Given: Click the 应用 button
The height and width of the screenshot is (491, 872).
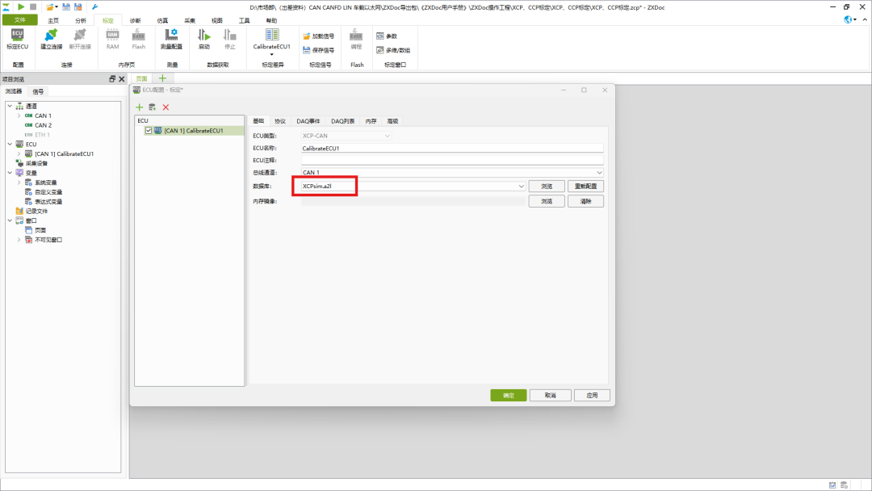Looking at the screenshot, I should point(592,396).
